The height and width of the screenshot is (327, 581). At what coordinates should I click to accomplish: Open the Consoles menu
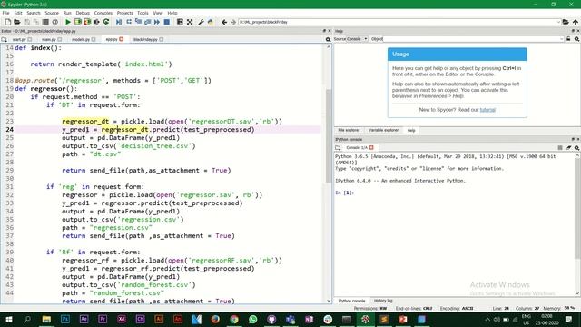coord(103,13)
